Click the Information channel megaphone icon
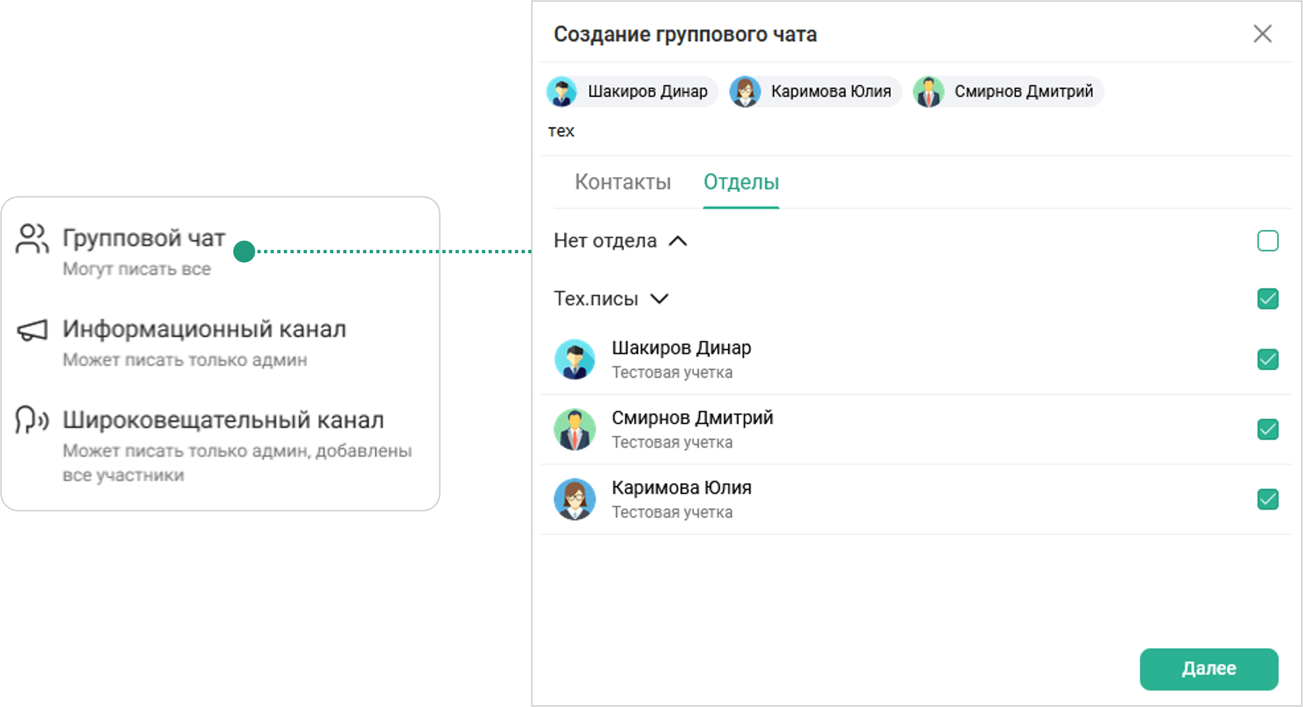 32,330
